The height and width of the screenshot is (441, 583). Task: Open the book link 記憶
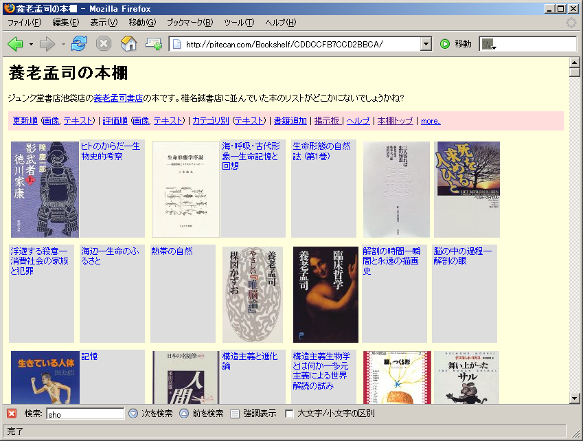[89, 357]
